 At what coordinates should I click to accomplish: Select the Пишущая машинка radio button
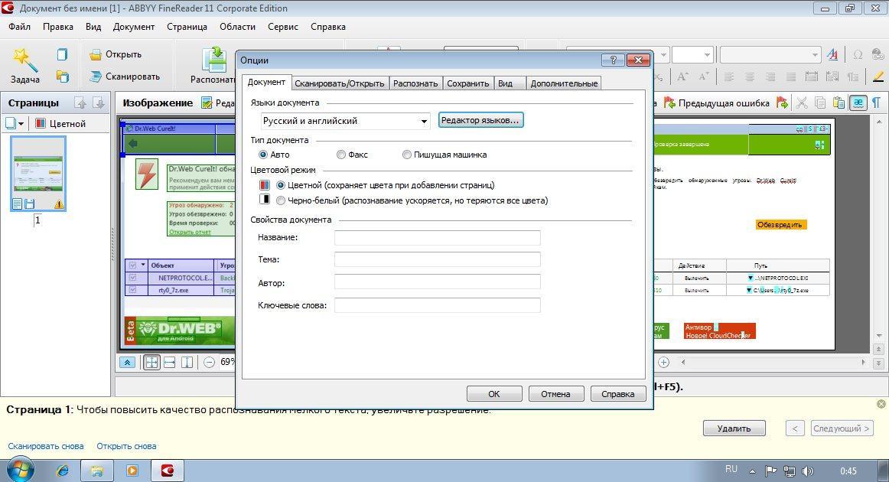tap(406, 155)
